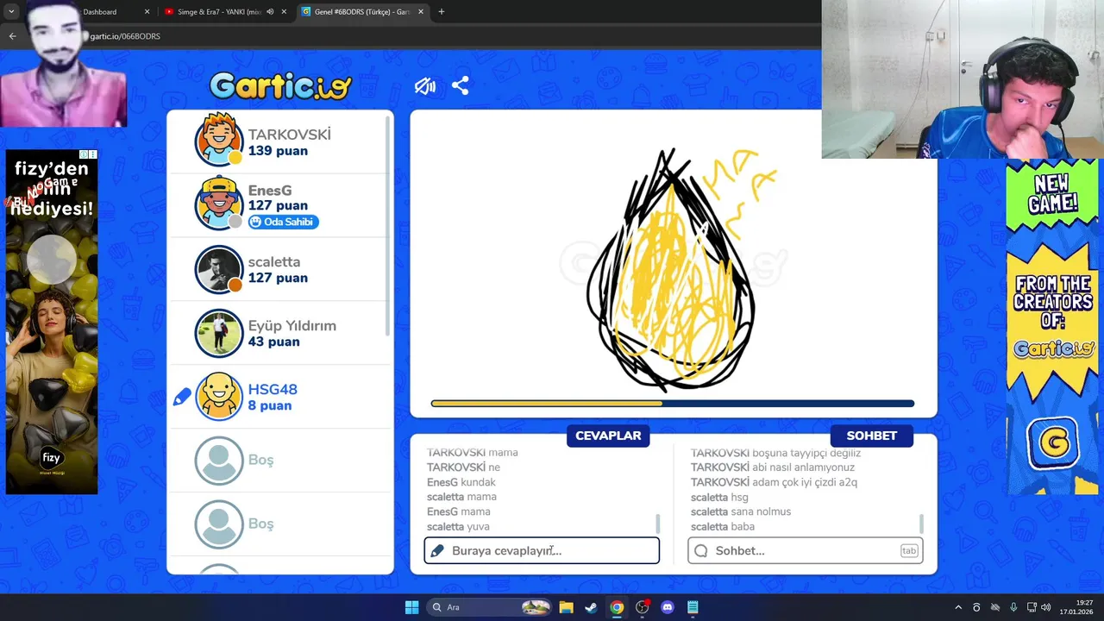Unmute game sound with the crossed speaker icon
This screenshot has width=1104, height=621.
pos(424,86)
